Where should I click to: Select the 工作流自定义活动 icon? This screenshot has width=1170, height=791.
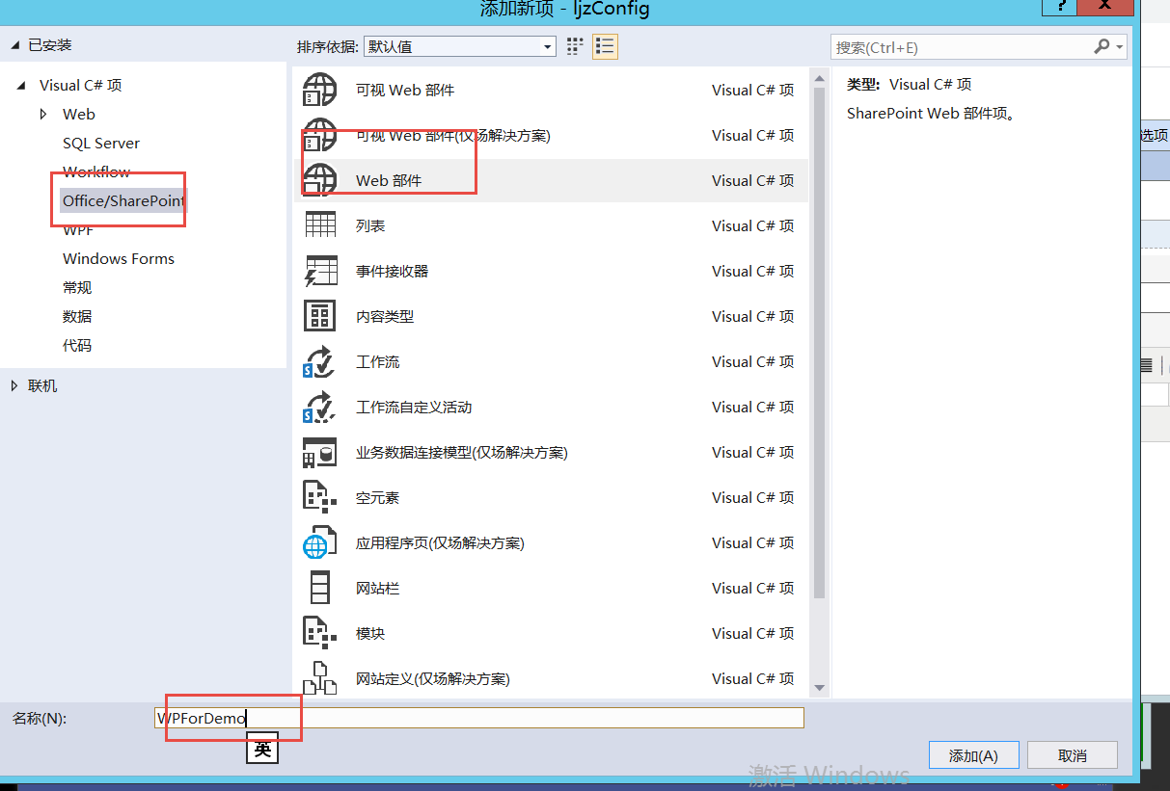coord(320,407)
